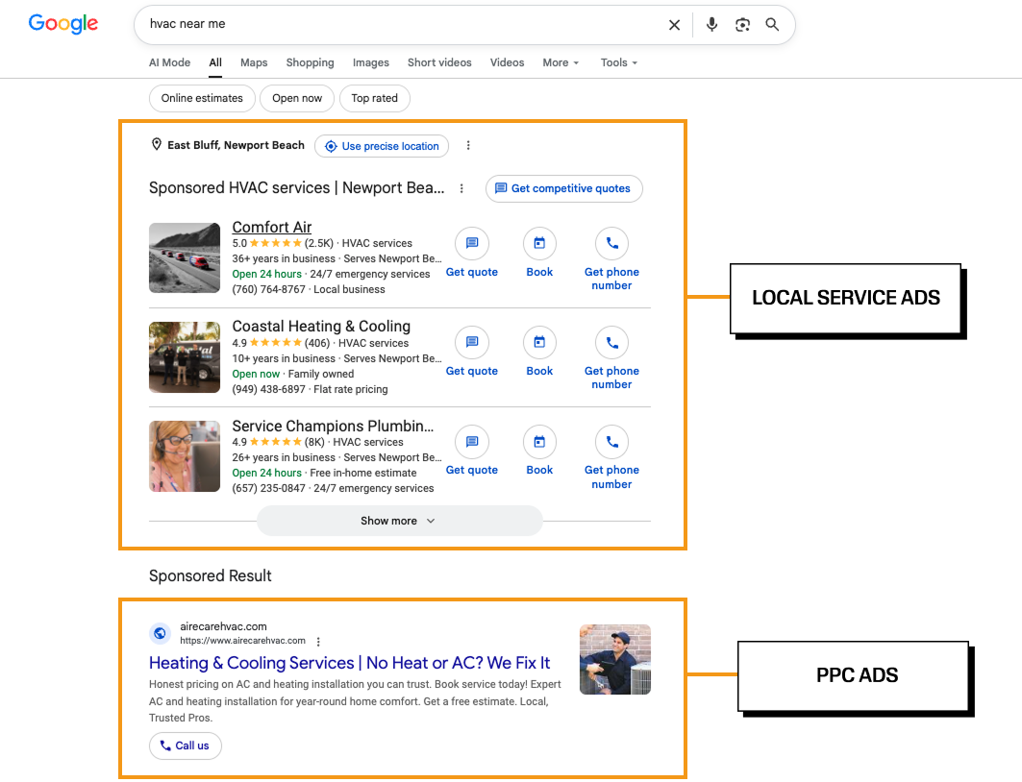Click Service Champions phone (657) 235-0847
The image size is (1022, 782).
(268, 488)
